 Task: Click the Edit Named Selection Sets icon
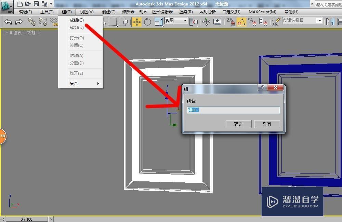[x=276, y=22]
